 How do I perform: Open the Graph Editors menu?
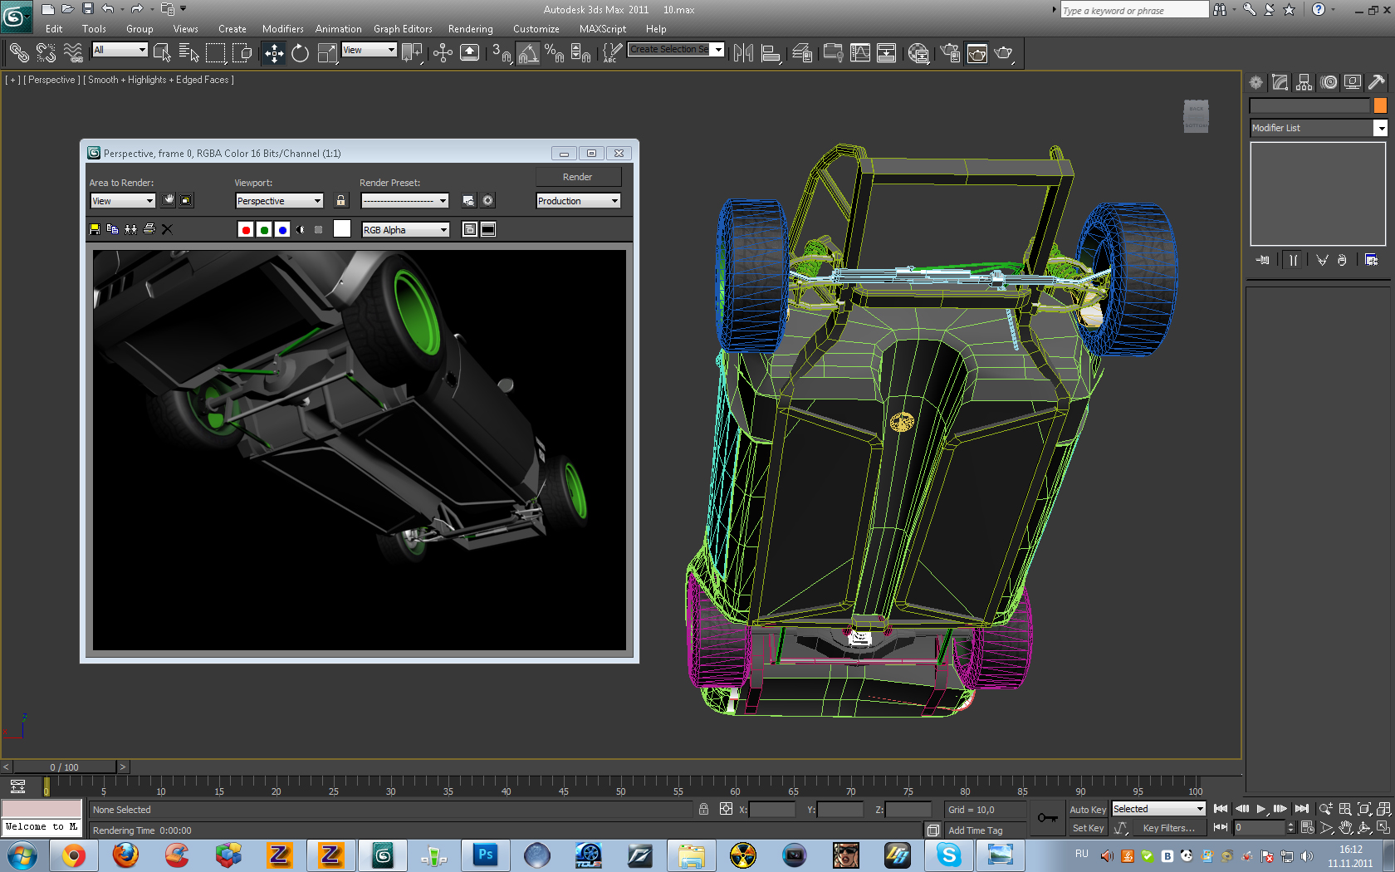coord(403,29)
